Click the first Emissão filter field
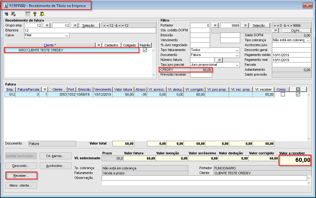This screenshot has height=198, width=316. 200,35
